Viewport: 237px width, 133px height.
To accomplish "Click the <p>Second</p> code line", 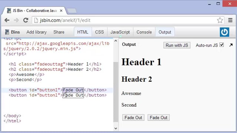I will [x=25, y=80].
